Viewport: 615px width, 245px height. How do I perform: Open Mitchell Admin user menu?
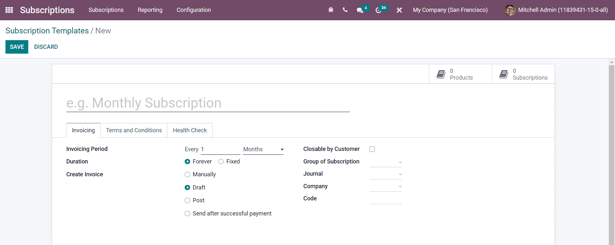[556, 10]
